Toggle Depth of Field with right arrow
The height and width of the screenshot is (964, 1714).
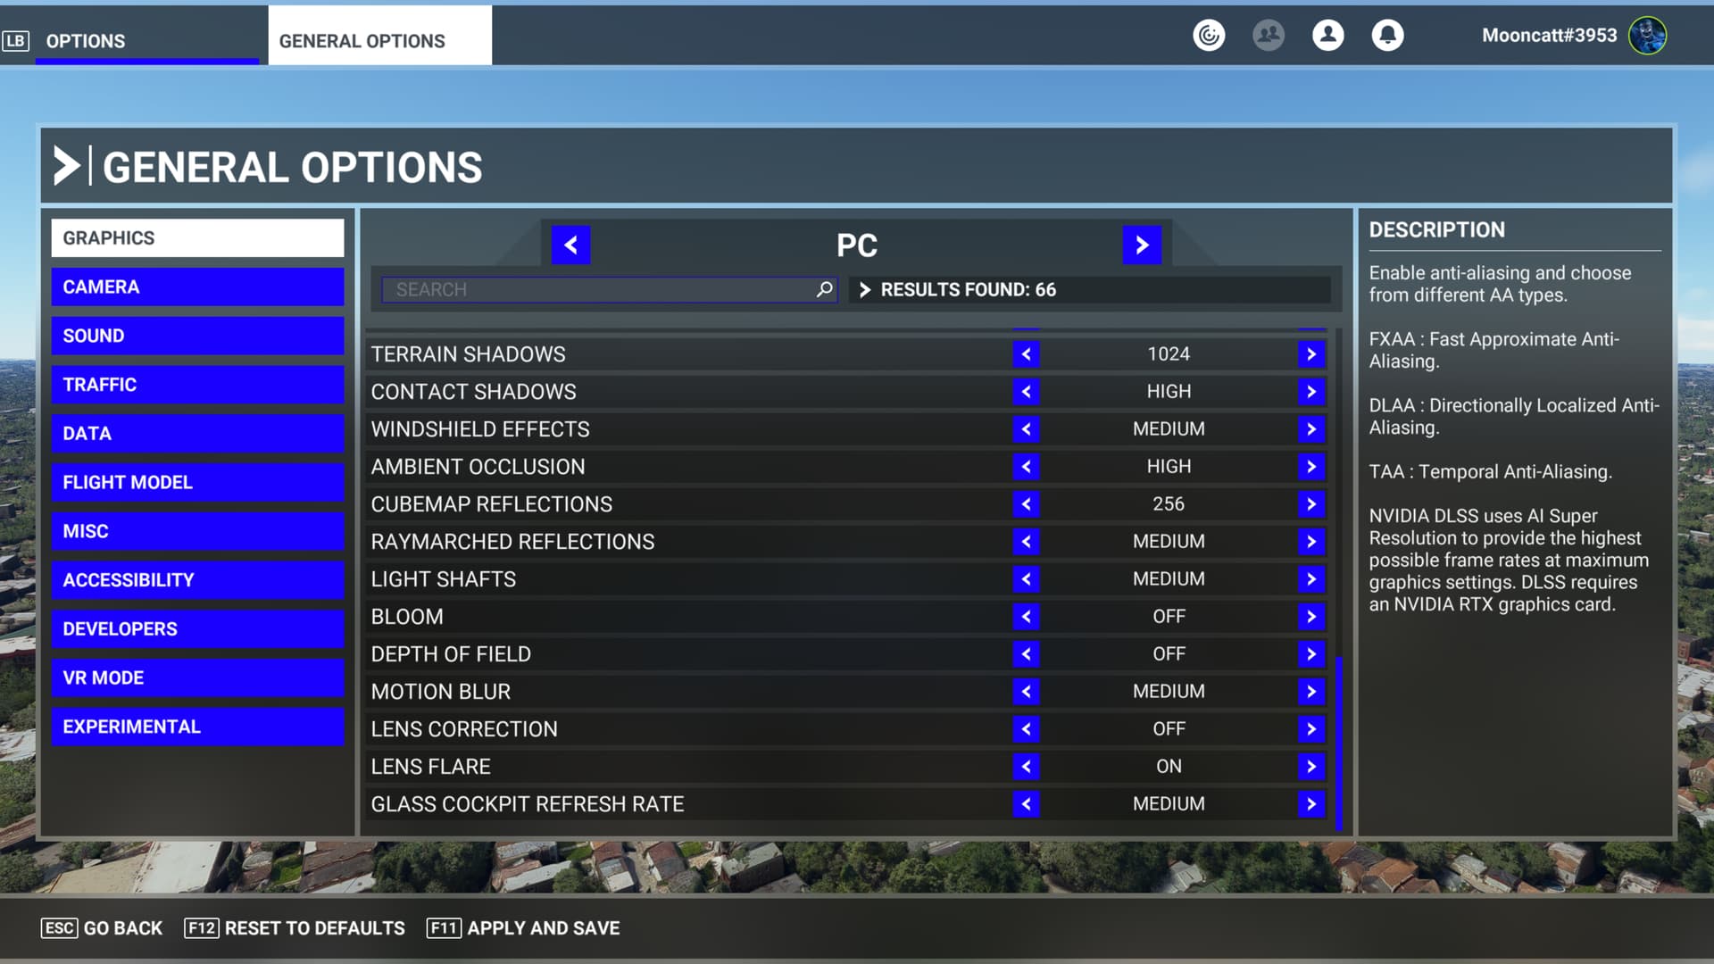coord(1310,654)
